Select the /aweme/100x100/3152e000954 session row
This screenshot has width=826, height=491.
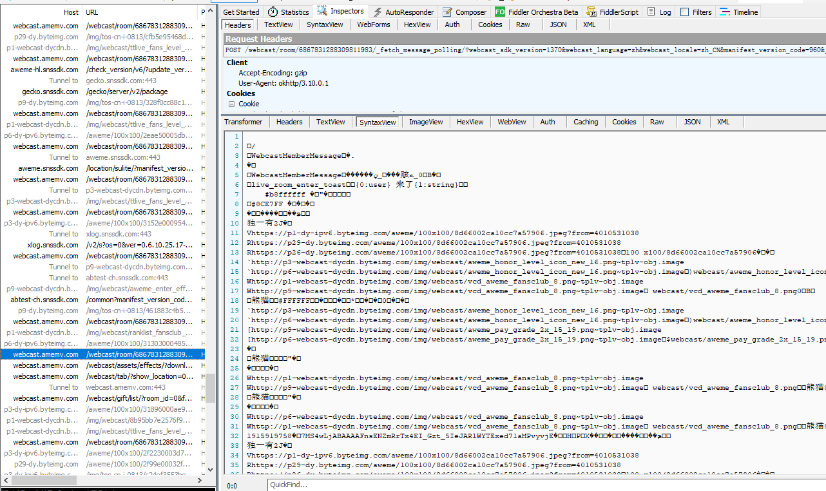[103, 223]
